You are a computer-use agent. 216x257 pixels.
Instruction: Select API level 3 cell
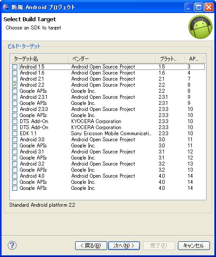coord(189,67)
